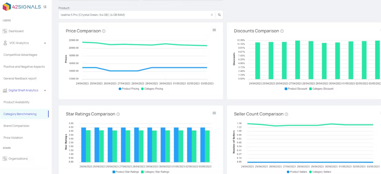Open Price Comparison chart hamburger menu
The image size is (381, 174).
(x=214, y=30)
